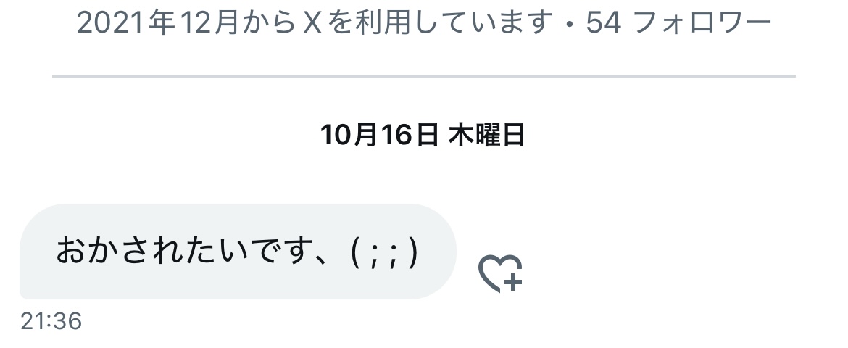Click the 10月16日 木曜日 date header
The height and width of the screenshot is (348, 848).
[x=423, y=135]
